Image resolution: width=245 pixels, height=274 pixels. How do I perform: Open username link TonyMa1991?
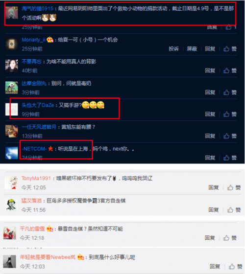coord(36,178)
